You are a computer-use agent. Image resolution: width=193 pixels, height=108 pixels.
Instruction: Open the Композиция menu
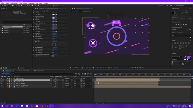[x=14, y=3]
